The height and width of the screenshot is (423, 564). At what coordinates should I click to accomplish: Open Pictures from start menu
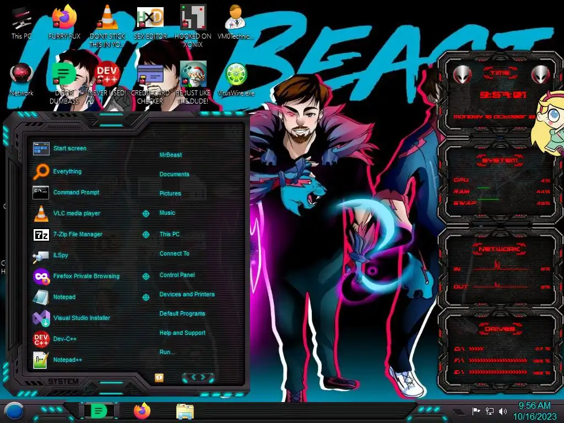170,193
